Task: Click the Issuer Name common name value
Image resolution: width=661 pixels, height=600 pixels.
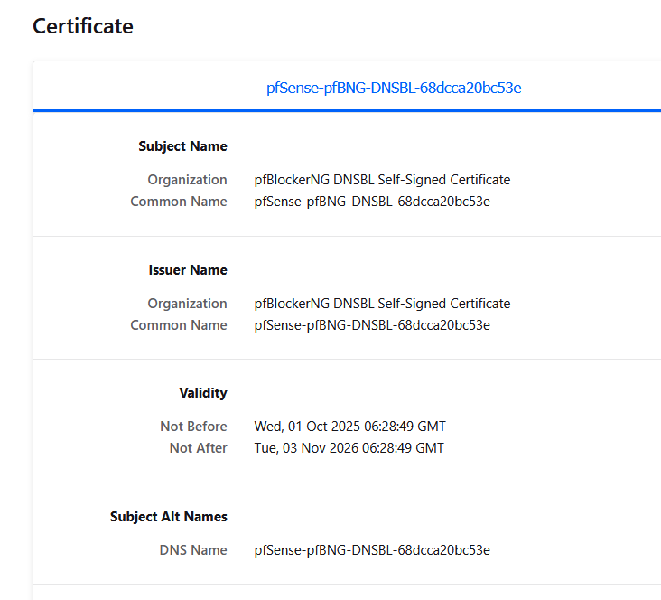Action: click(x=372, y=325)
